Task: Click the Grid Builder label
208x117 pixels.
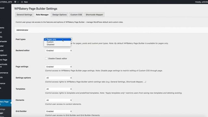Action: pyautogui.click(x=21, y=111)
